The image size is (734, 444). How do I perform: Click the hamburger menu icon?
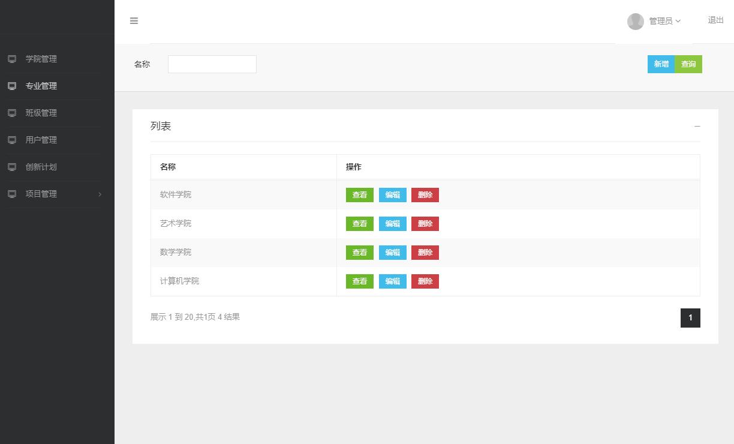(134, 21)
